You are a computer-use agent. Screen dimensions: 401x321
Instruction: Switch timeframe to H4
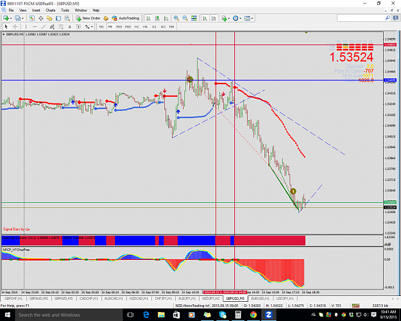[x=145, y=26]
